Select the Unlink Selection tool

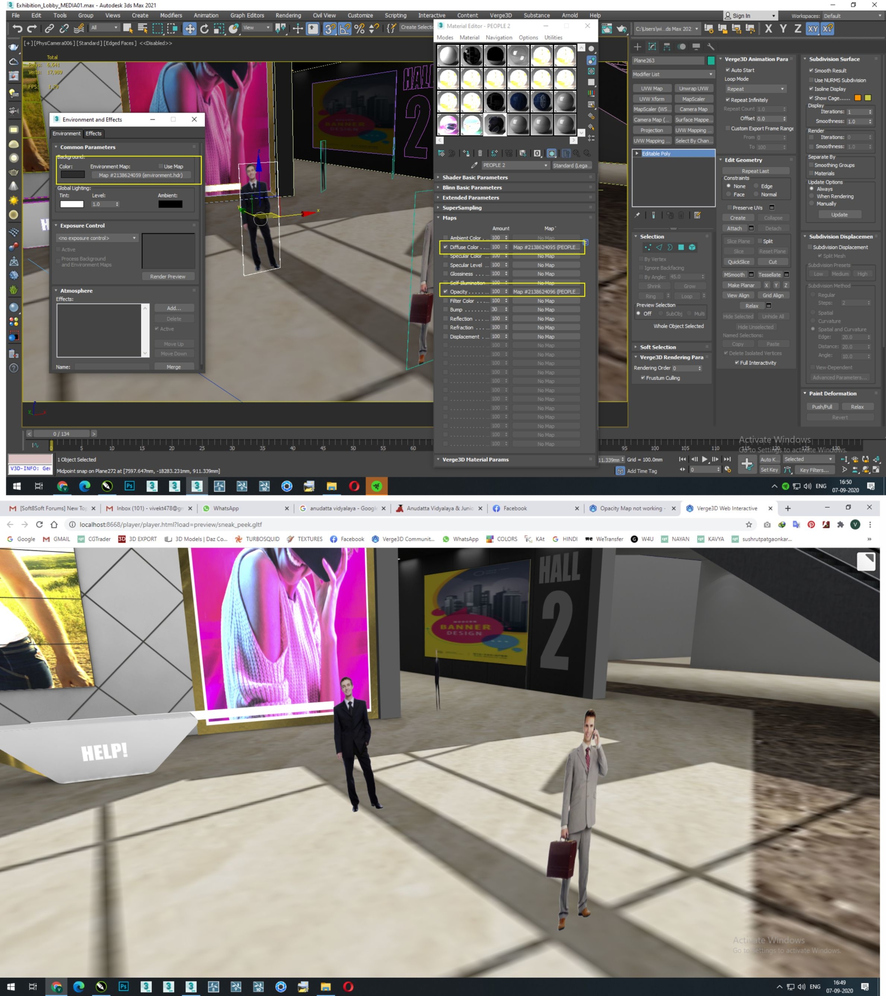point(64,29)
